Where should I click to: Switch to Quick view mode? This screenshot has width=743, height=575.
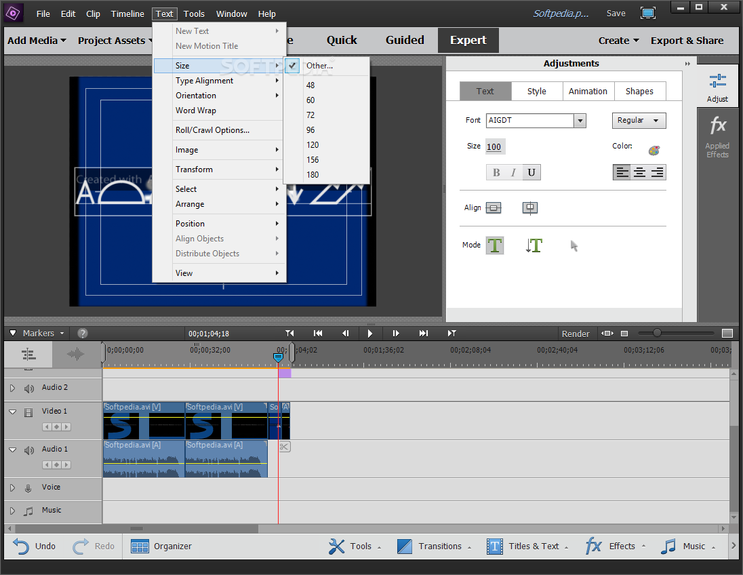342,40
